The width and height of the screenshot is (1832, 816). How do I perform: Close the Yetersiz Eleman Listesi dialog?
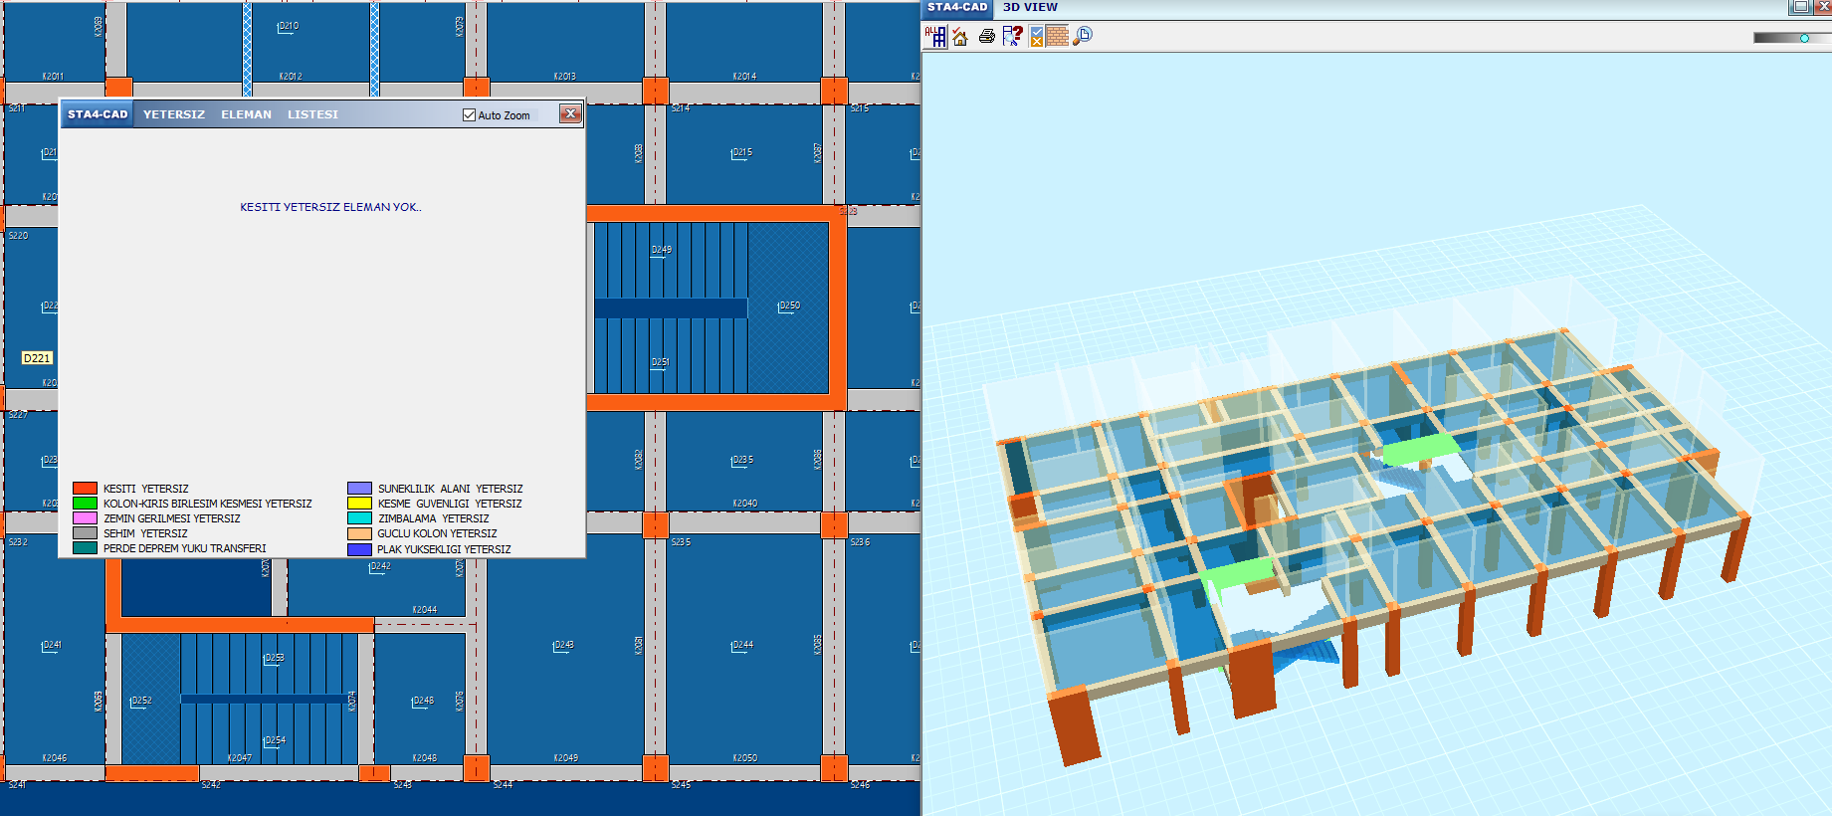(570, 114)
